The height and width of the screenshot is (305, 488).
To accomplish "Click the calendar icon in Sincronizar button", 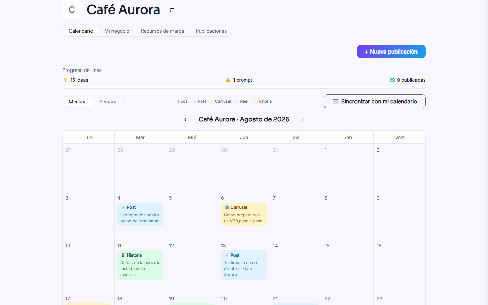I will [335, 101].
